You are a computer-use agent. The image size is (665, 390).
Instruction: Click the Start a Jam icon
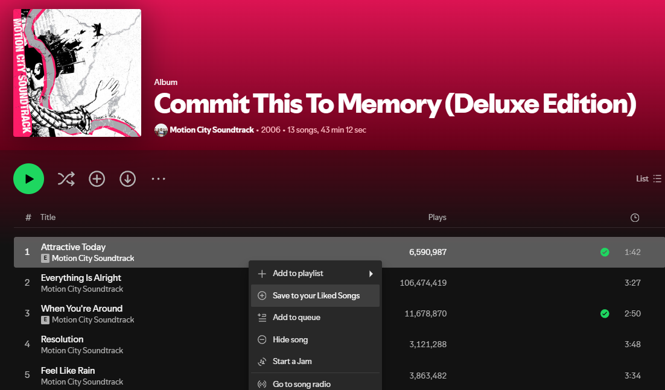pyautogui.click(x=262, y=362)
